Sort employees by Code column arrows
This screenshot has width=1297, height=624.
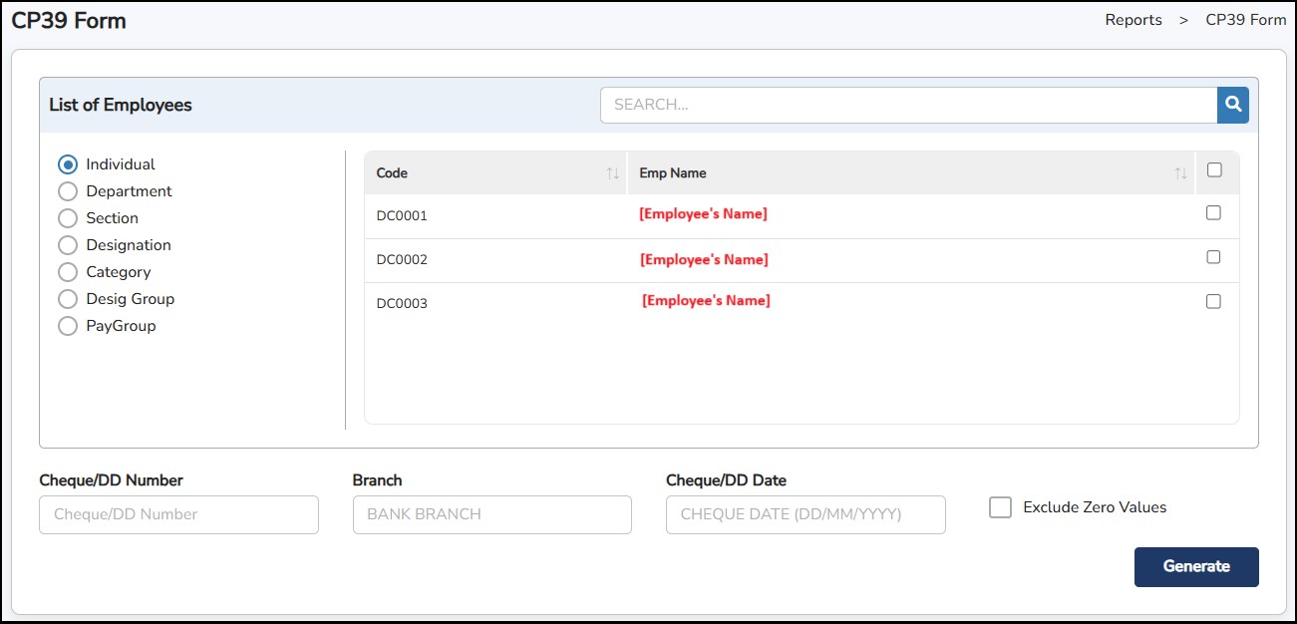(x=612, y=173)
